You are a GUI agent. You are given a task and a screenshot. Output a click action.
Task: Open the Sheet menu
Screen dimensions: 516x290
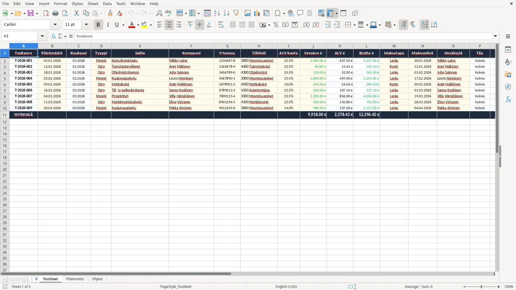[x=93, y=3]
